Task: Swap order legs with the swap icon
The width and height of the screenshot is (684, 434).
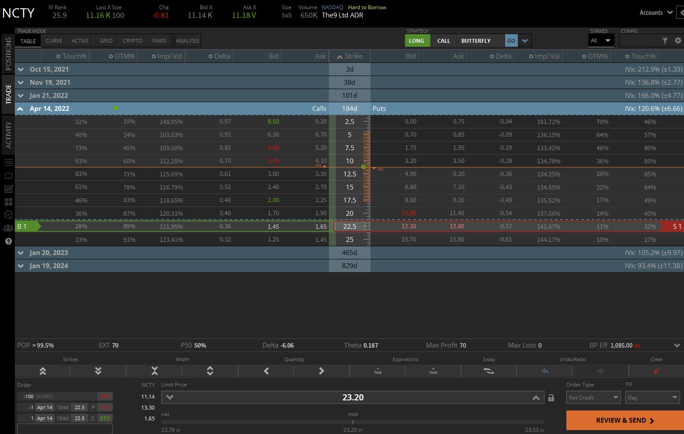Action: 489,371
